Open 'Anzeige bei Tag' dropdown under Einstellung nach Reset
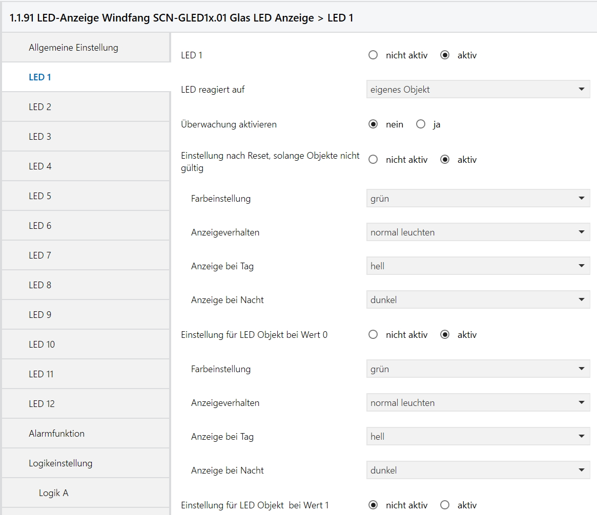The height and width of the screenshot is (515, 597). 478,266
